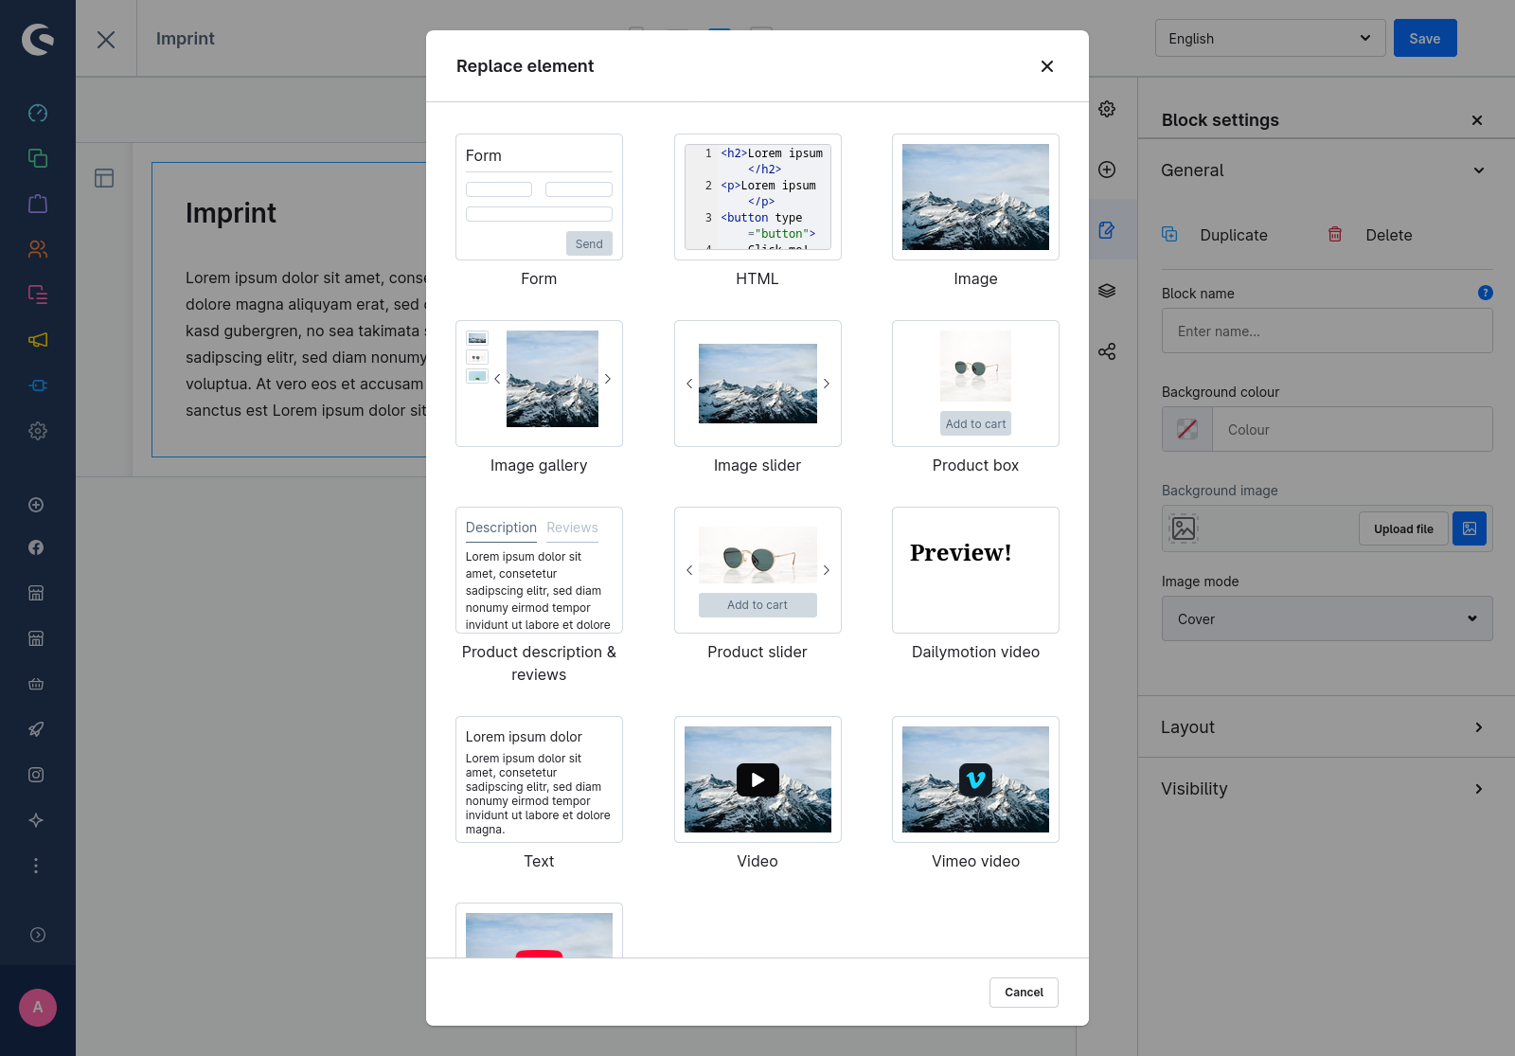Click the Colour text field

point(1352,429)
